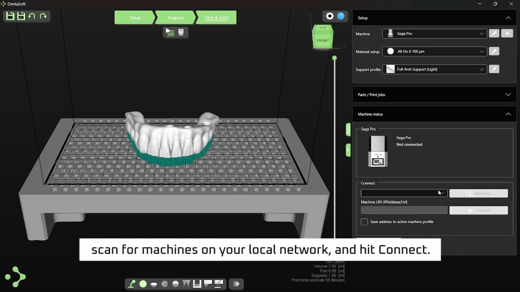Screen dimensions: 520x292
Task: Click the lower green side panel handle
Action: click(x=348, y=150)
